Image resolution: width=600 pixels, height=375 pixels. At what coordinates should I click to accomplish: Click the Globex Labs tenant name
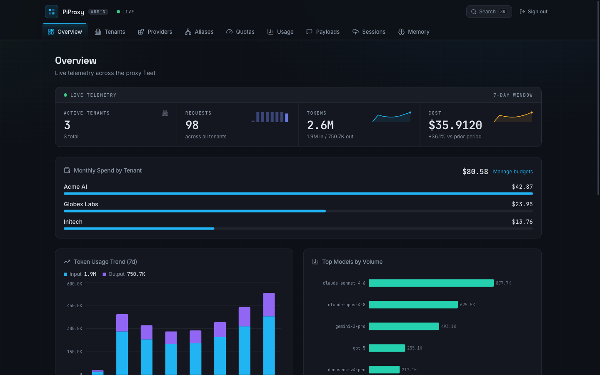coord(81,204)
